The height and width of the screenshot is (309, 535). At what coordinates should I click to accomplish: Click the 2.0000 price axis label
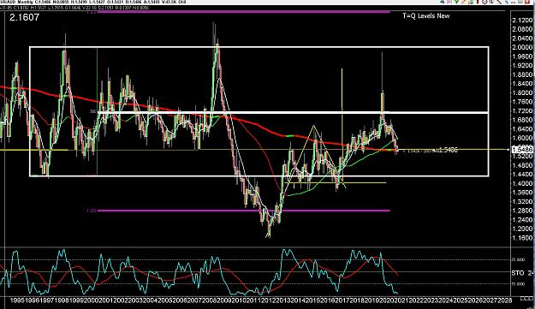coord(522,47)
